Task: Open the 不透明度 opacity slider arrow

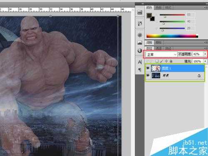Action: 205,54
